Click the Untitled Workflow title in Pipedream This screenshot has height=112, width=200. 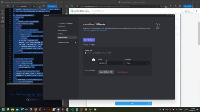click(81, 11)
